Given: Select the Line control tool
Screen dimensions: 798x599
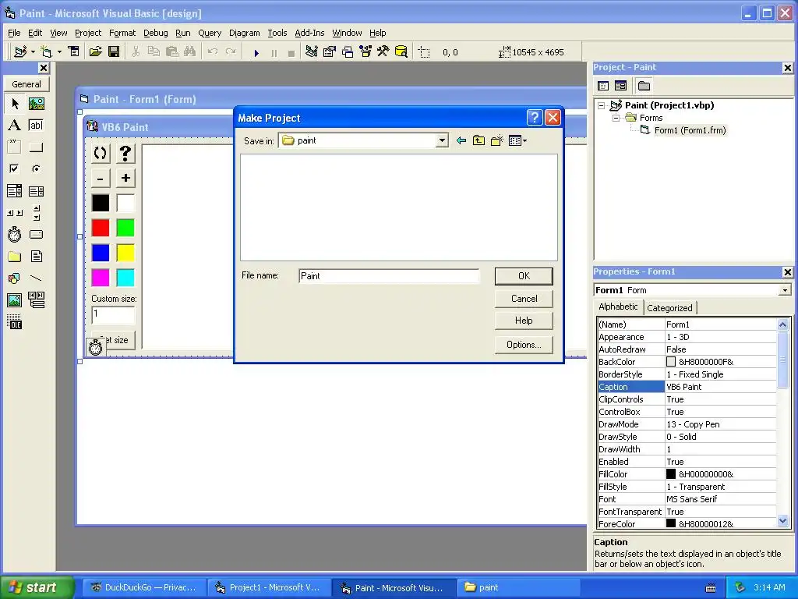Looking at the screenshot, I should pyautogui.click(x=36, y=278).
